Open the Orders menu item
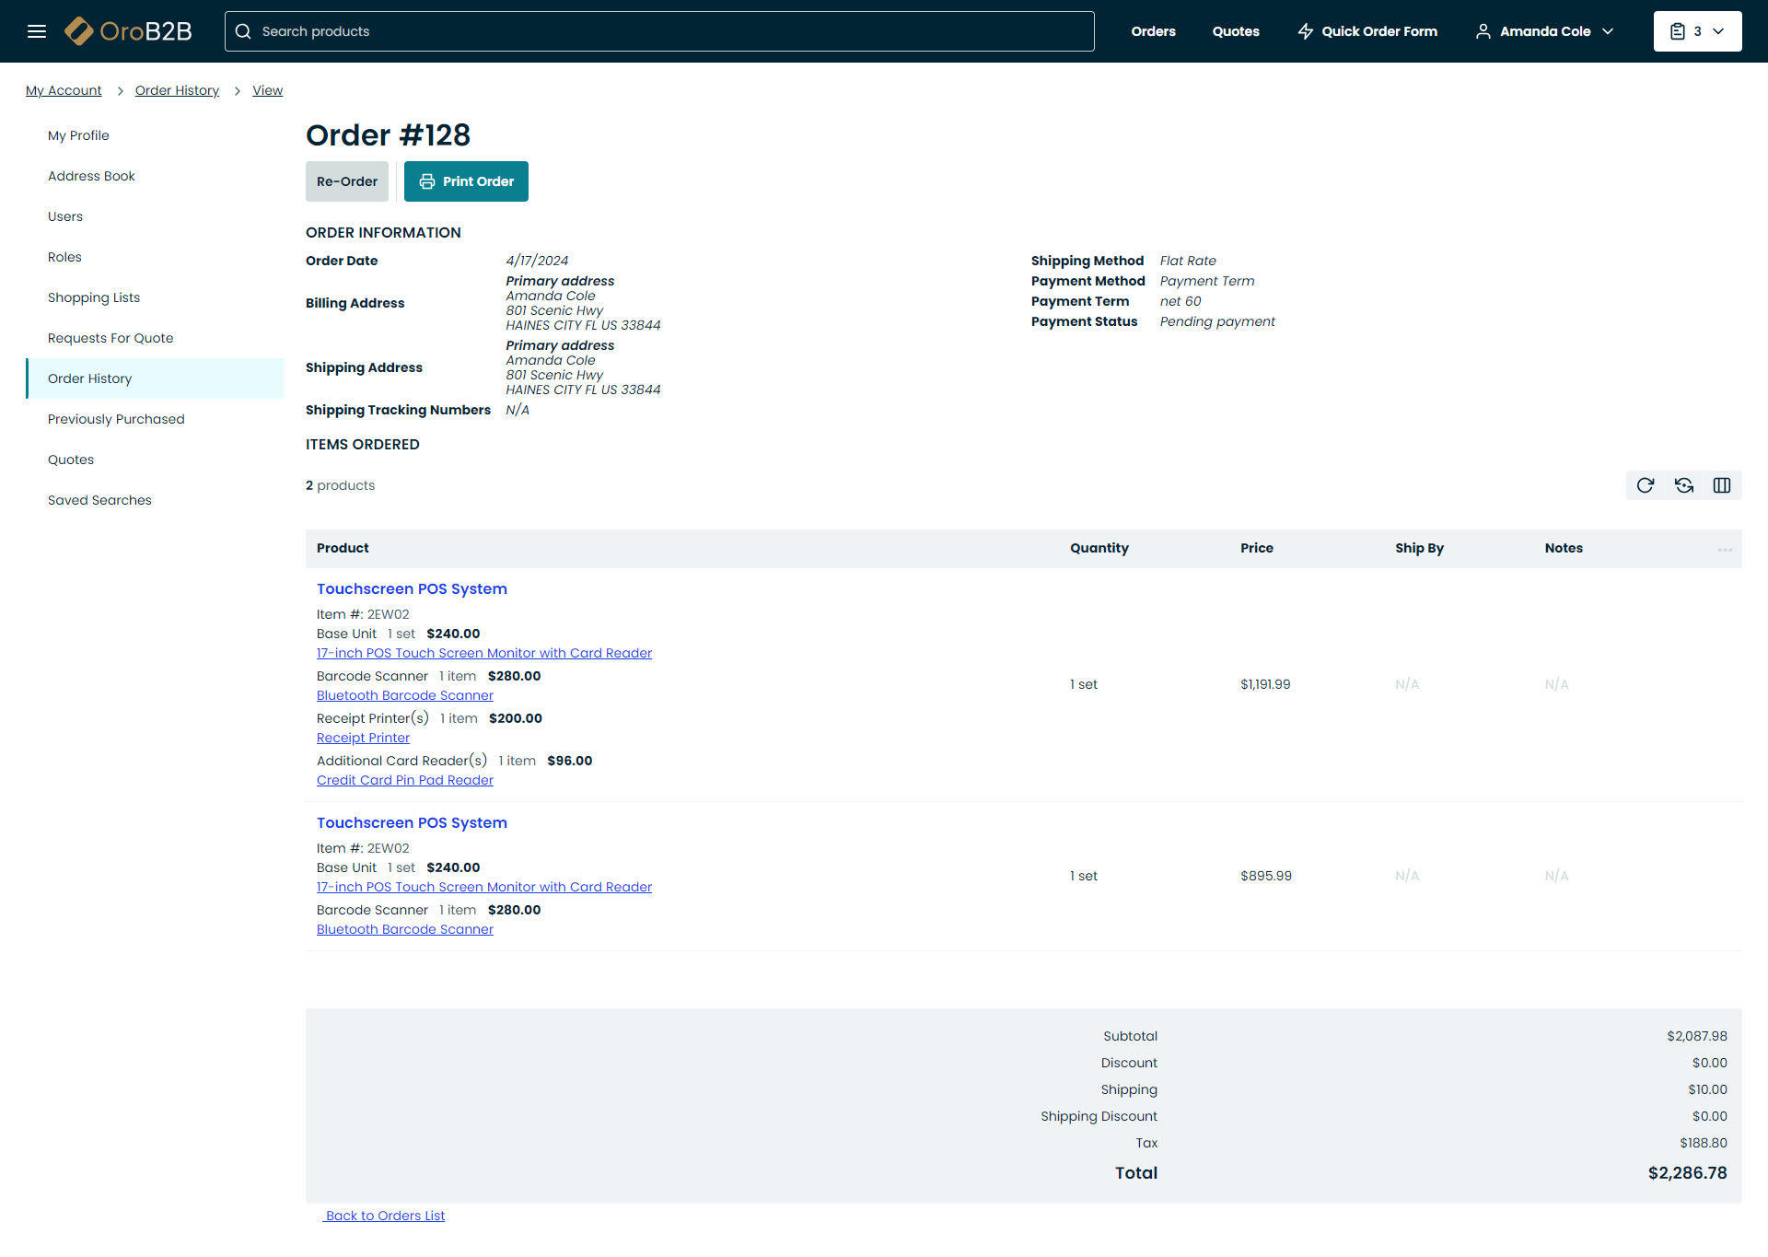 1153,31
